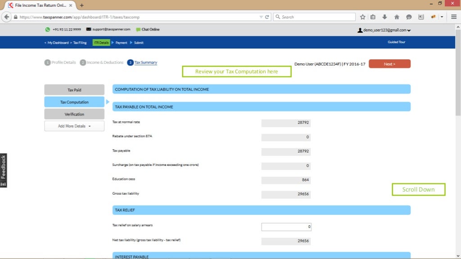
Task: Click the green ITR Details step
Action: (101, 43)
